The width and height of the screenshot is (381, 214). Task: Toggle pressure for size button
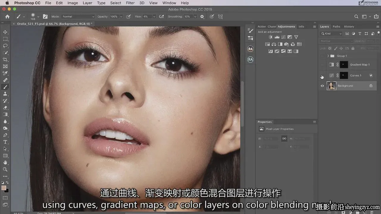point(212,17)
